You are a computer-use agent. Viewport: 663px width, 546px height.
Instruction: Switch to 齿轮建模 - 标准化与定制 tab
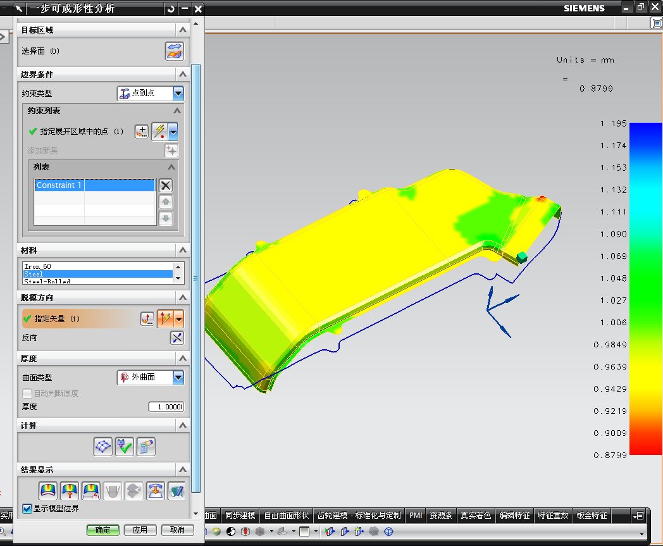tap(359, 516)
